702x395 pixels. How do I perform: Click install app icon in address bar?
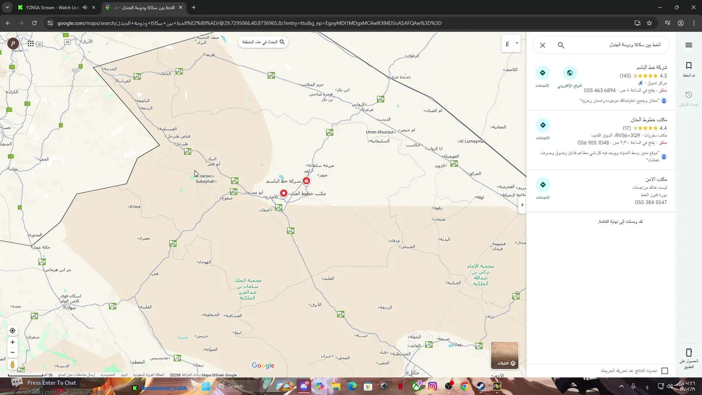pyautogui.click(x=637, y=23)
